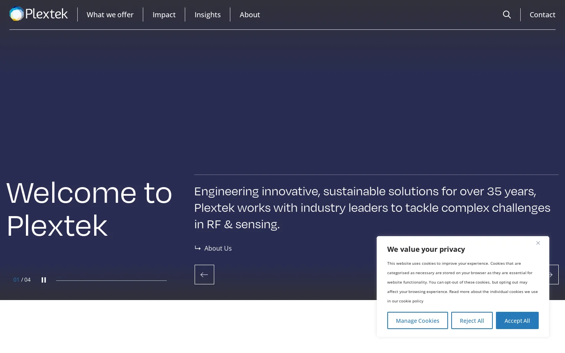Viewport: 565px width, 353px height.
Task: Go to previous slide with left arrow
Action: click(x=204, y=275)
